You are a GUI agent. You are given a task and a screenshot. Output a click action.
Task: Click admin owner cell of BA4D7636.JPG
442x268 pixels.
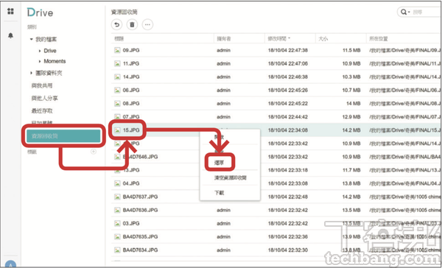223,210
